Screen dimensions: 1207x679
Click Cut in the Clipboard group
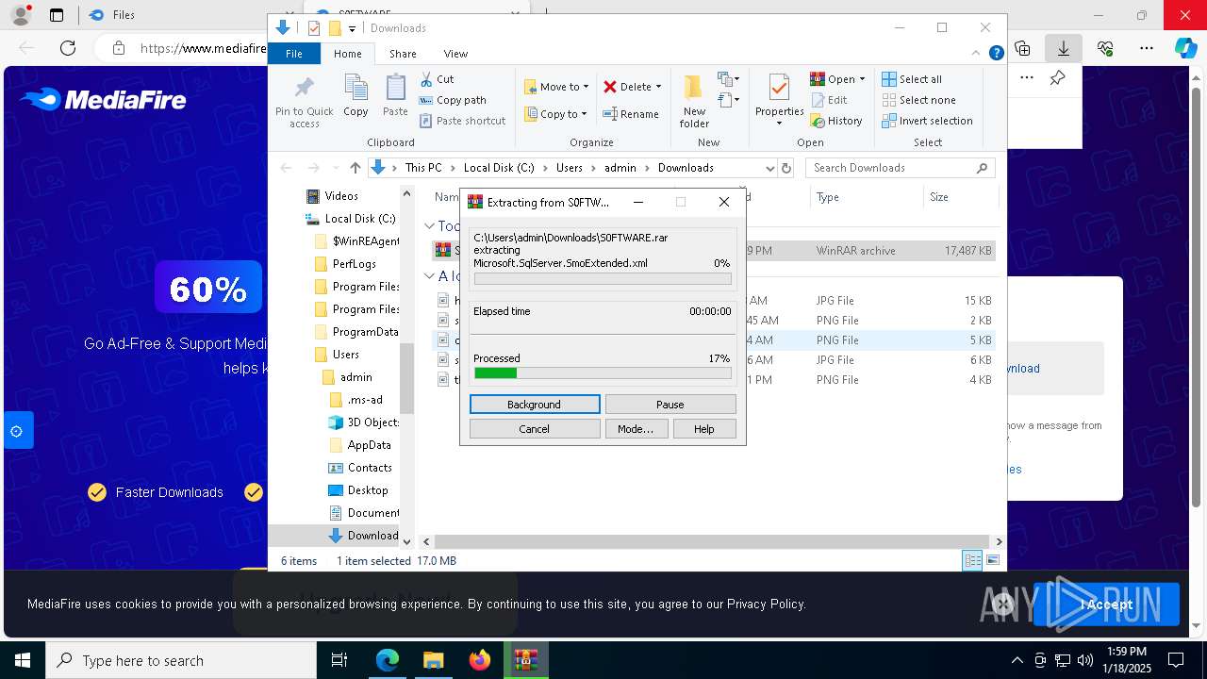point(437,79)
